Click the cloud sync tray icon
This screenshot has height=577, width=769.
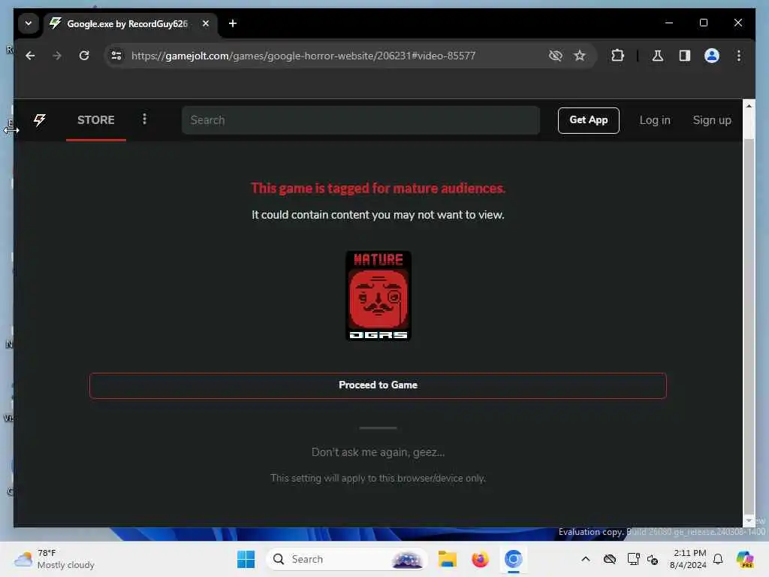(610, 559)
